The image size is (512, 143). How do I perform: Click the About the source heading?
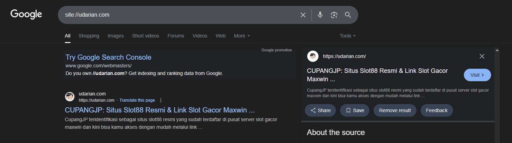pyautogui.click(x=336, y=133)
